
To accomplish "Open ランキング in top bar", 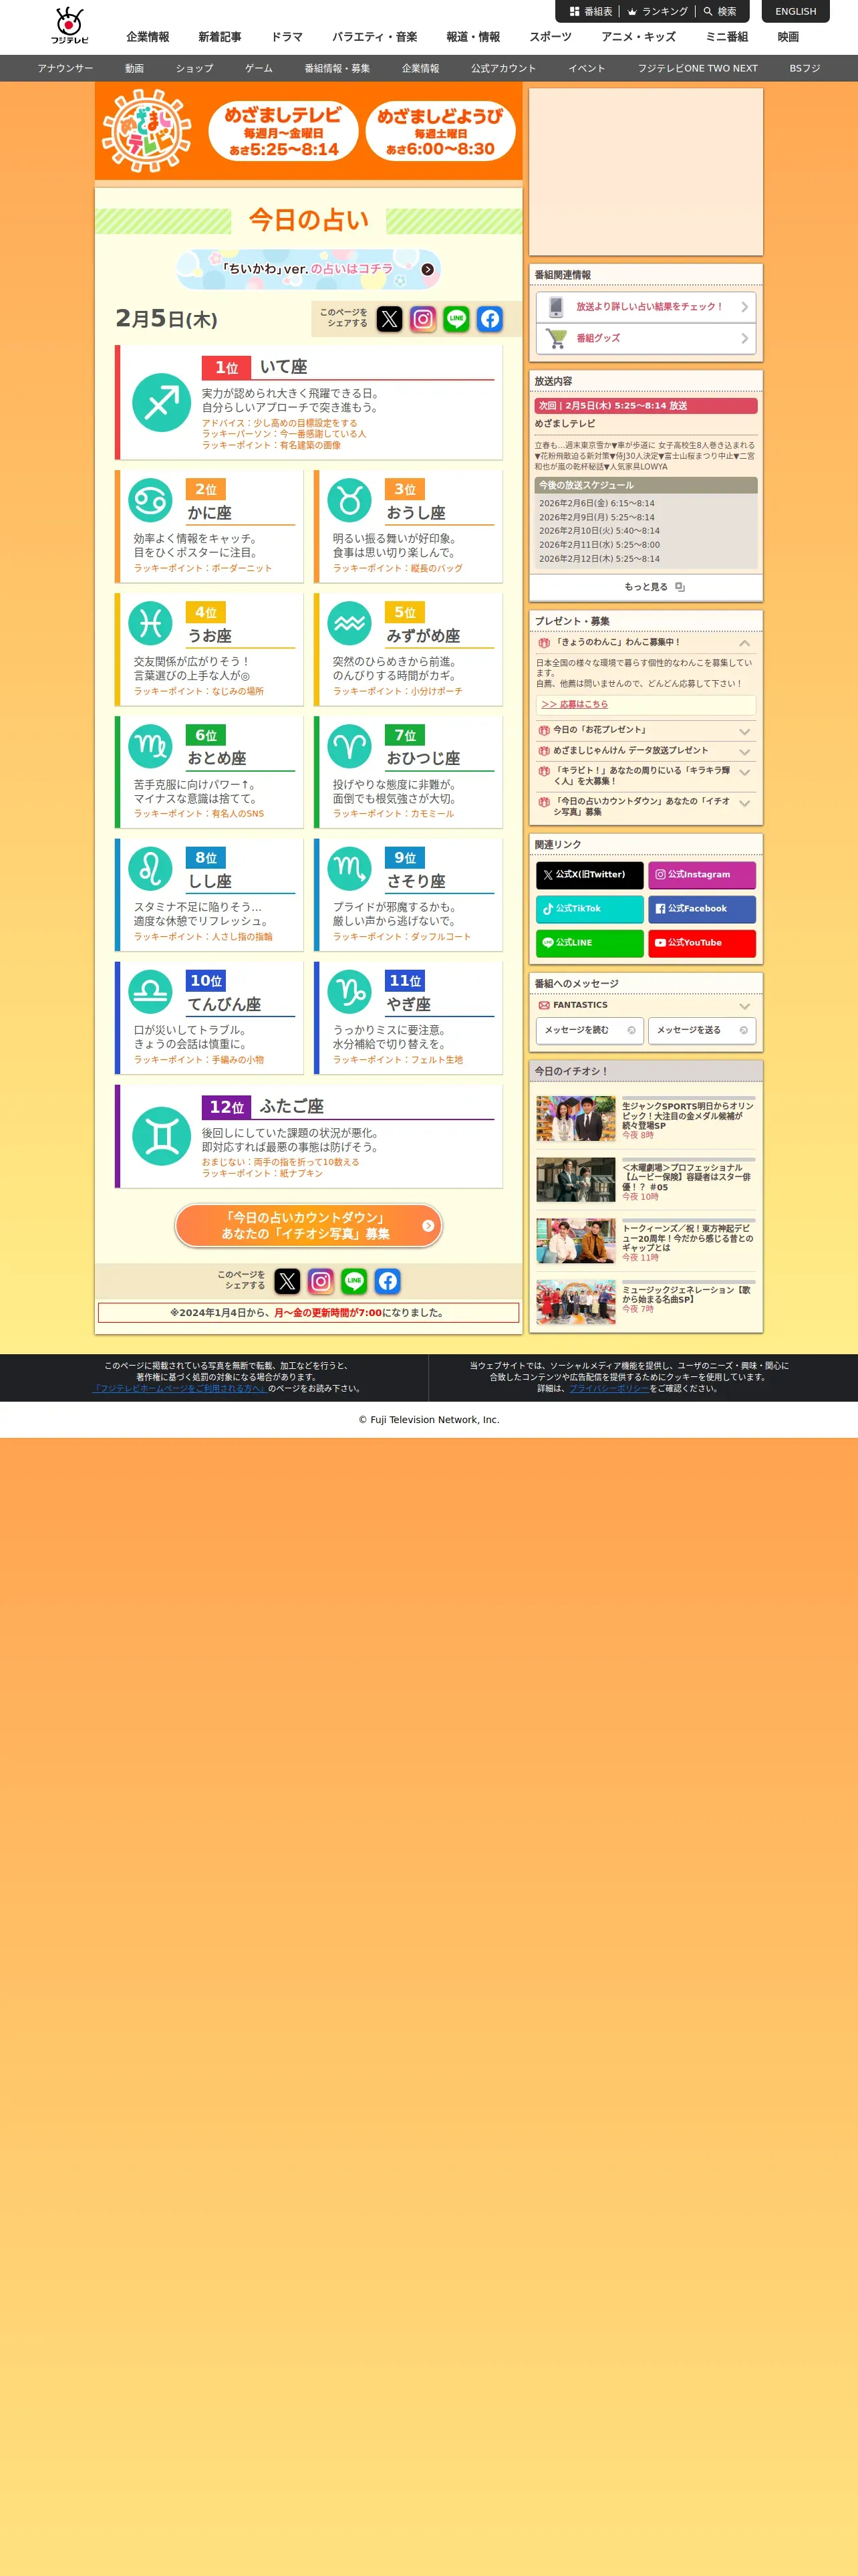I will click(658, 12).
